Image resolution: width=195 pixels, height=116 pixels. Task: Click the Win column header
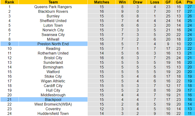coord(122,2)
